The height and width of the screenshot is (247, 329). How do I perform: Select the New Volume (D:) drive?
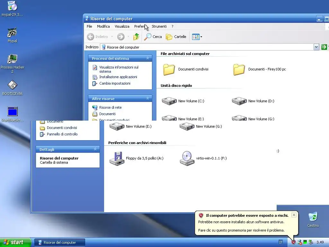[x=253, y=101]
